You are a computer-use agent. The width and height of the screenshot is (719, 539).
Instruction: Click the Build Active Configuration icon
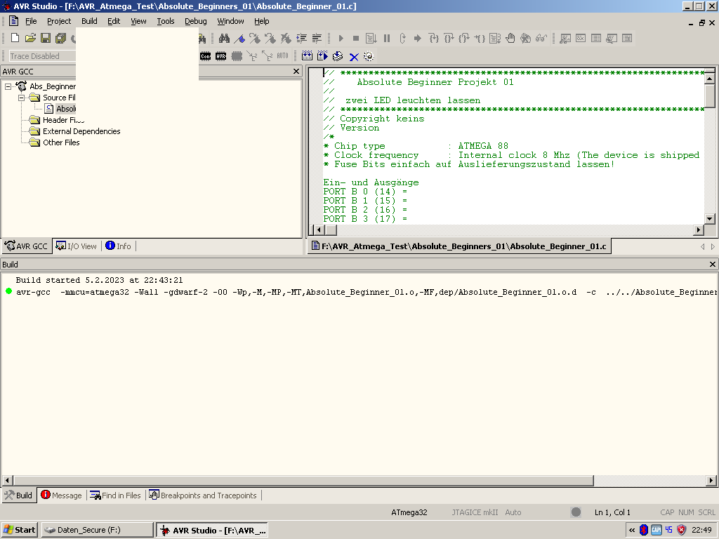tap(308, 56)
